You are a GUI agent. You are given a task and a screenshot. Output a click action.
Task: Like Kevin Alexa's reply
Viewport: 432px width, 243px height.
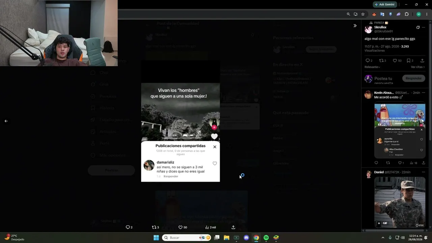pos(401,163)
